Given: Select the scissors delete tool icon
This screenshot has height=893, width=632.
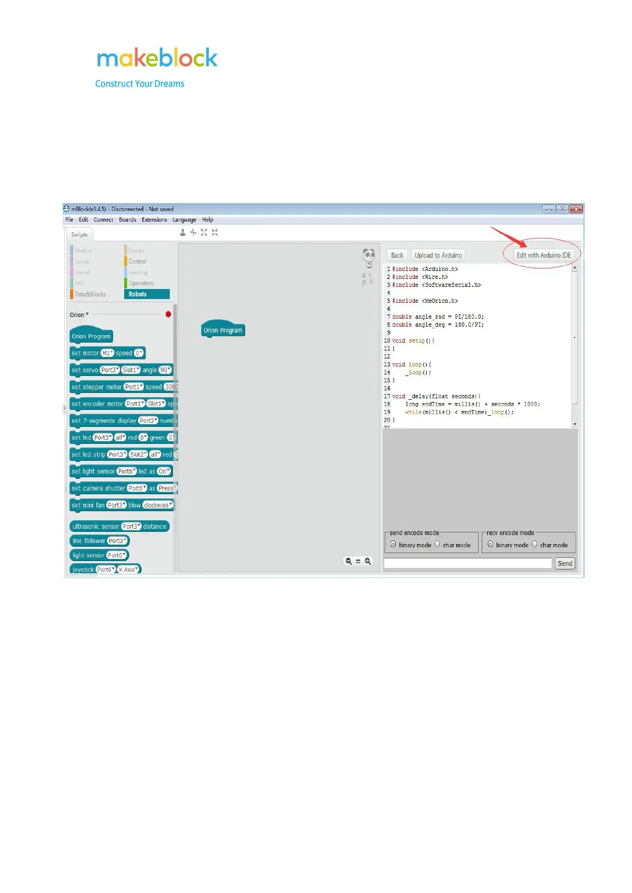Looking at the screenshot, I should (x=193, y=232).
